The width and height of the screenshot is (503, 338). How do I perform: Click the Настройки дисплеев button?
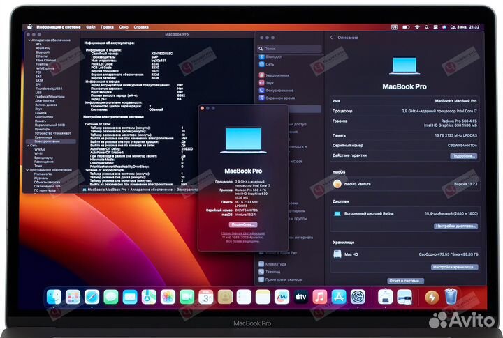455,226
